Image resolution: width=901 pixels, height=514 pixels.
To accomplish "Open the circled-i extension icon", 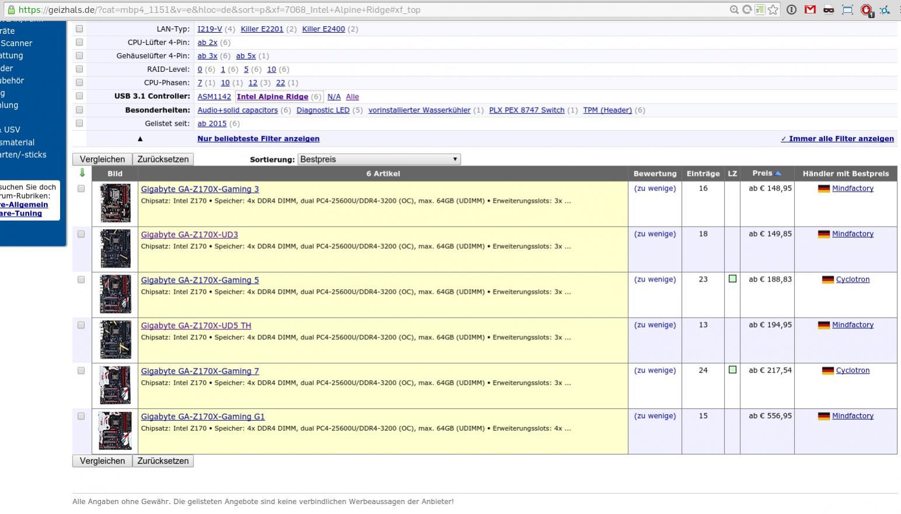I will coord(791,9).
